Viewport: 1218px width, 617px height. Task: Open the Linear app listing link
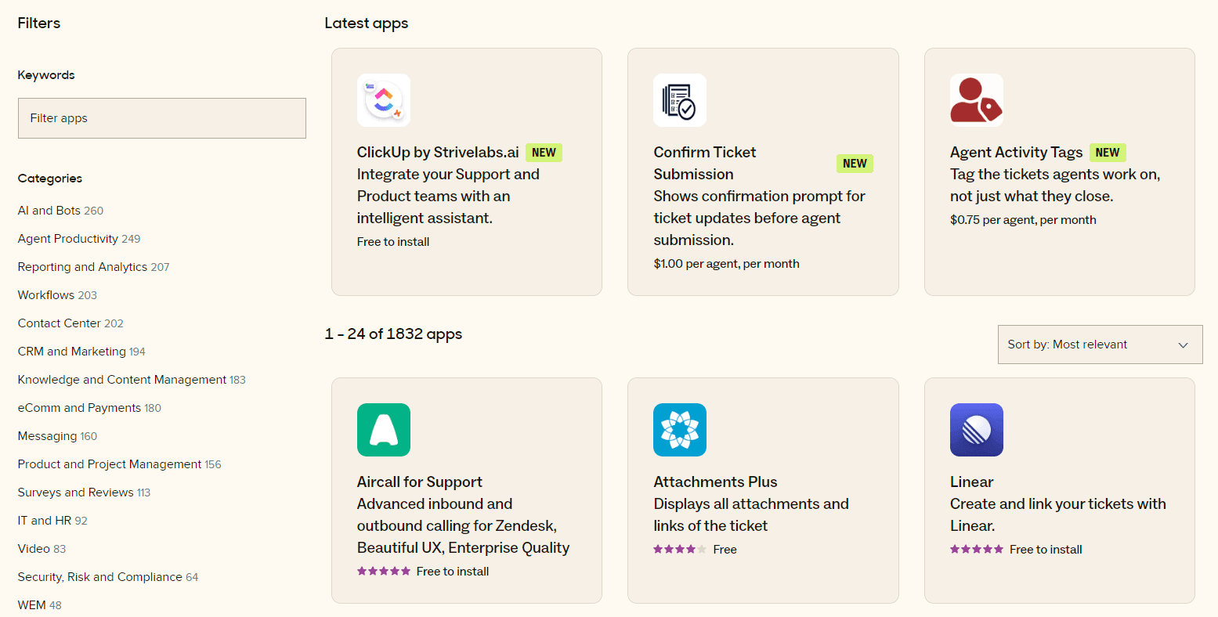coord(972,482)
